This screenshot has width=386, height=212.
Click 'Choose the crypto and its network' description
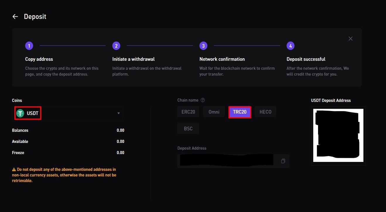pos(62,71)
